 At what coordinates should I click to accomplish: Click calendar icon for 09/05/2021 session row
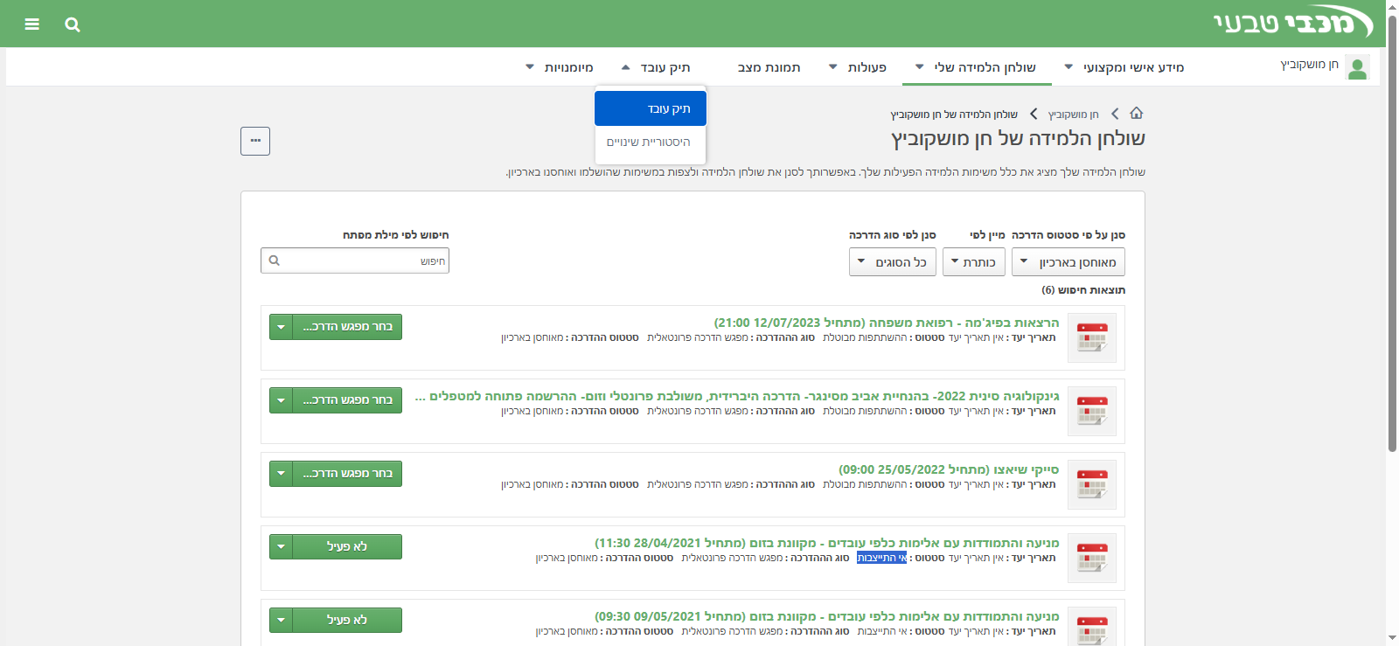tap(1092, 626)
